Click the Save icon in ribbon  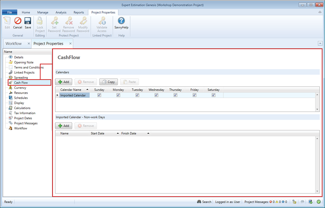(28, 23)
